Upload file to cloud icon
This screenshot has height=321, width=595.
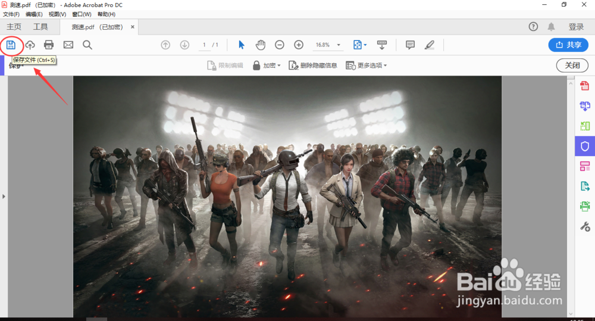tap(30, 45)
